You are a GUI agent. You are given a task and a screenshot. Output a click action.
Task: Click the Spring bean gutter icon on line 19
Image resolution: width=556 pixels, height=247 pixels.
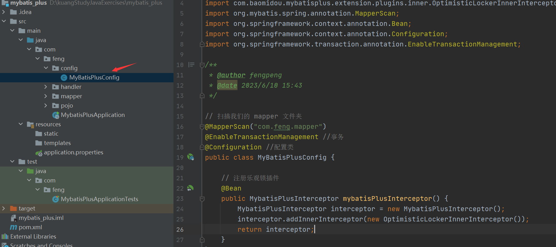click(x=191, y=157)
